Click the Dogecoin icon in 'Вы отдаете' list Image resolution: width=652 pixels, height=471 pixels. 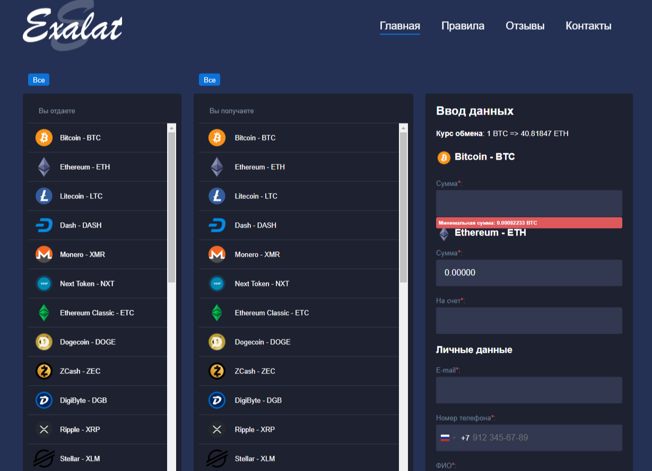44,342
